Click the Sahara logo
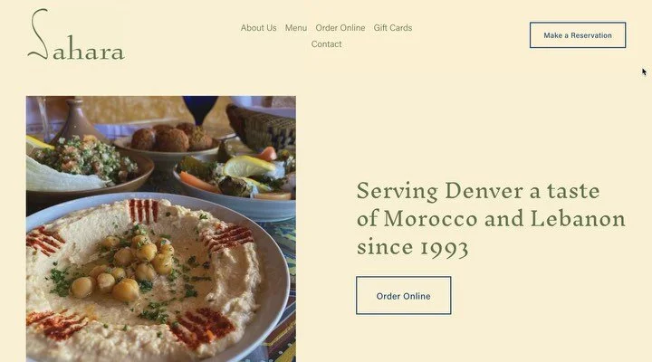This screenshot has width=652, height=362. point(76,35)
